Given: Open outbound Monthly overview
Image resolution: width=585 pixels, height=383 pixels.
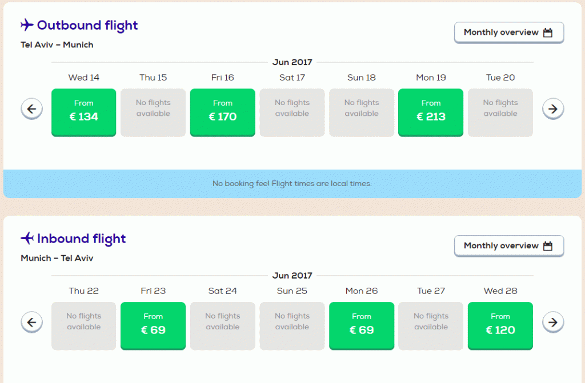Looking at the screenshot, I should pos(509,33).
